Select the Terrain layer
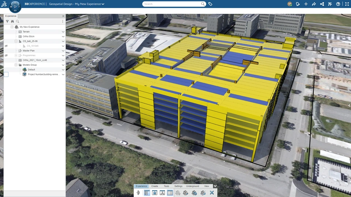The height and width of the screenshot is (197, 351). pyautogui.click(x=26, y=32)
